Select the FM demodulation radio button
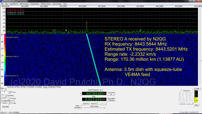The image size is (202, 114). (180, 95)
